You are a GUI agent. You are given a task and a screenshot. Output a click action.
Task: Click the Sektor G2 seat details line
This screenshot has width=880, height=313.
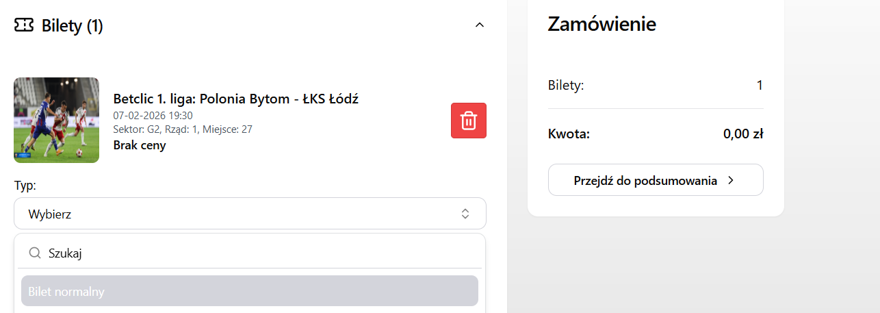(x=183, y=129)
